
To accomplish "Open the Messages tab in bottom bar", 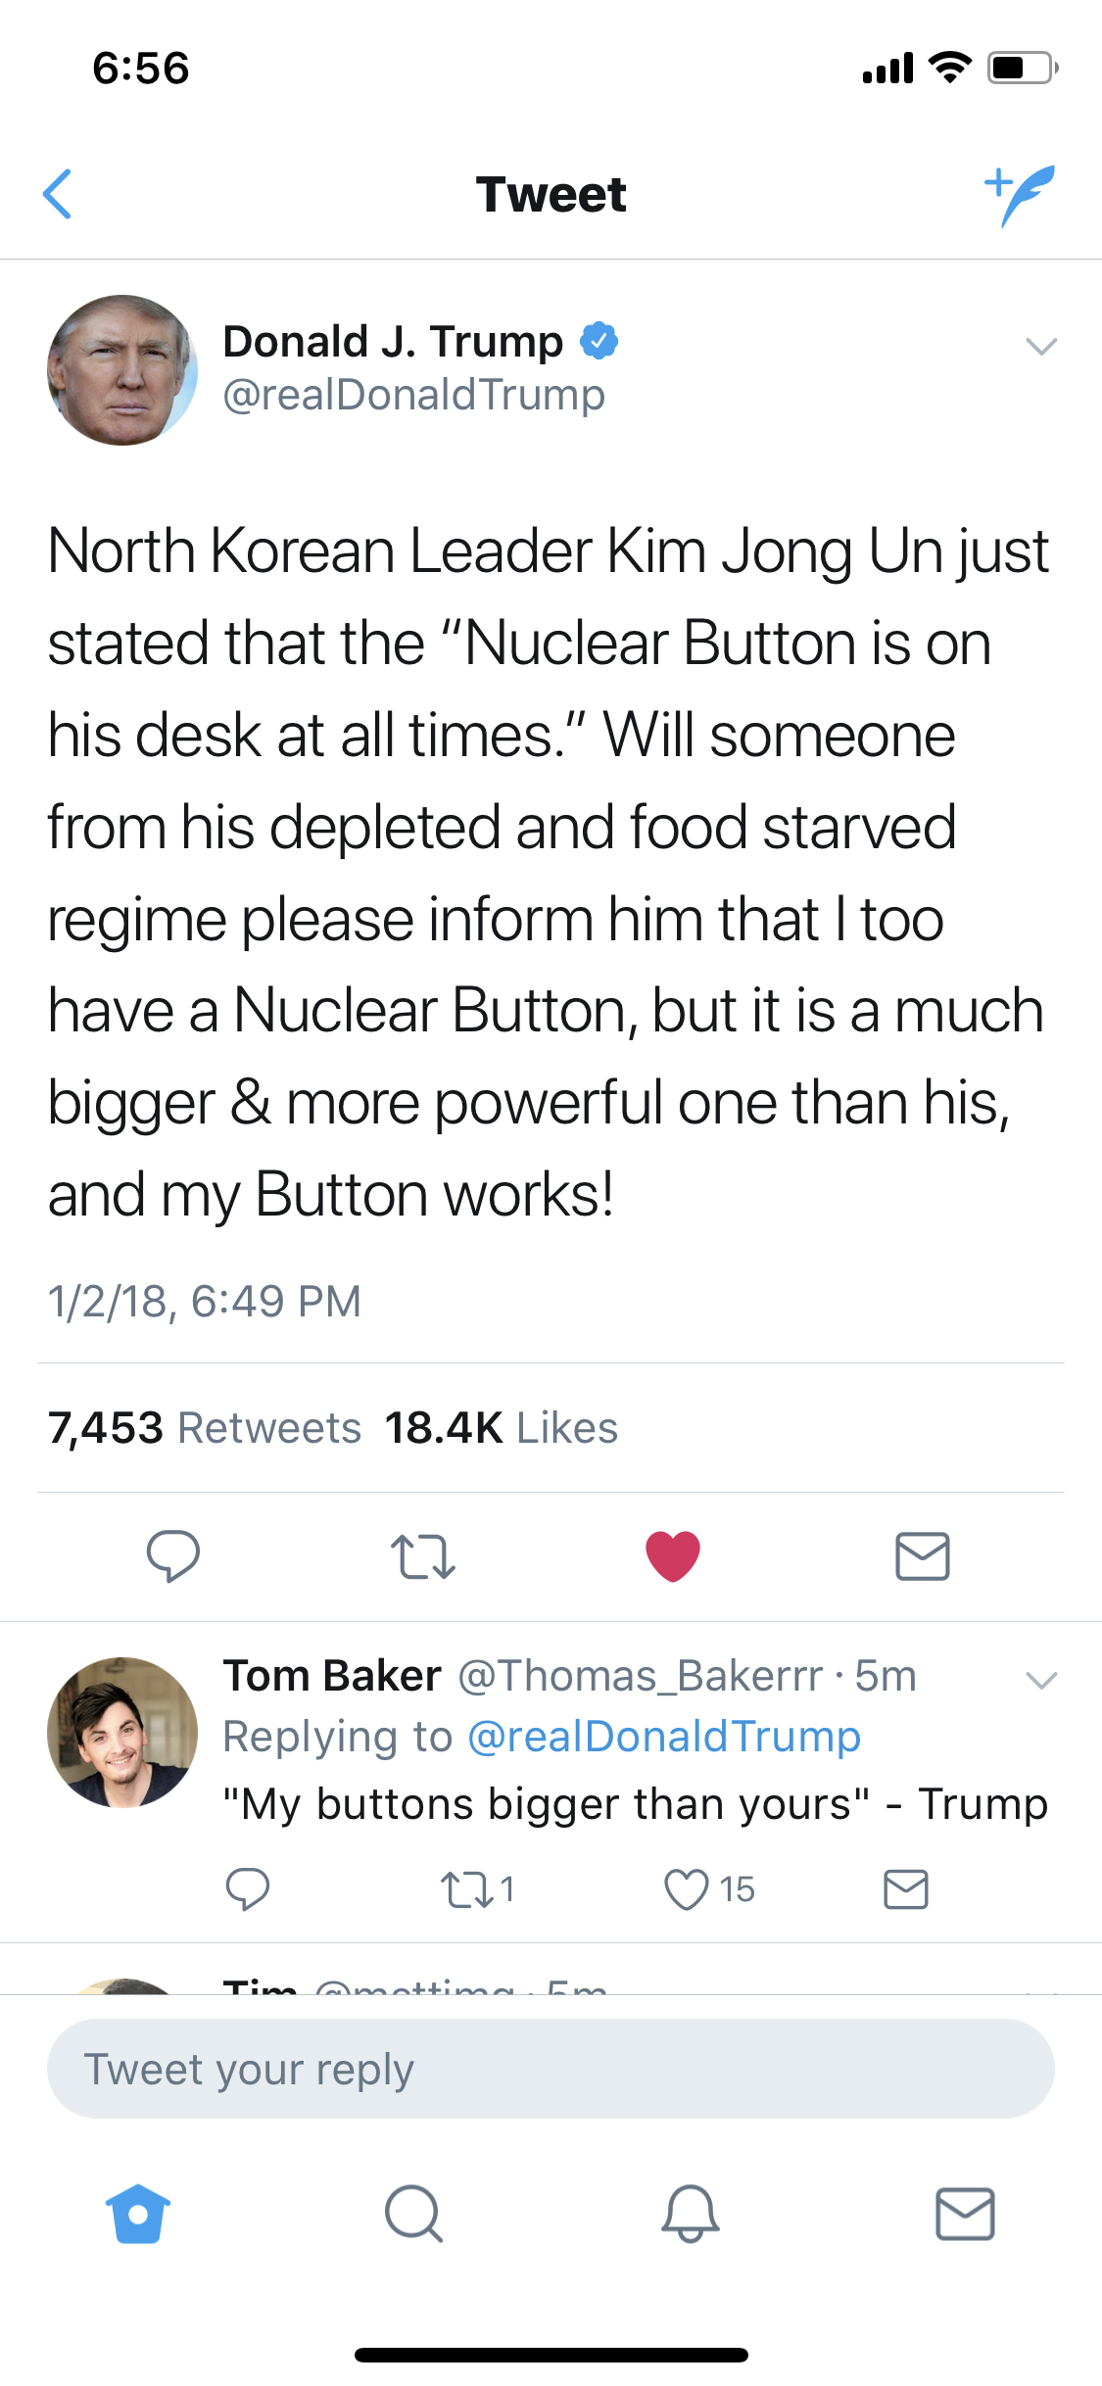I will tap(965, 2214).
